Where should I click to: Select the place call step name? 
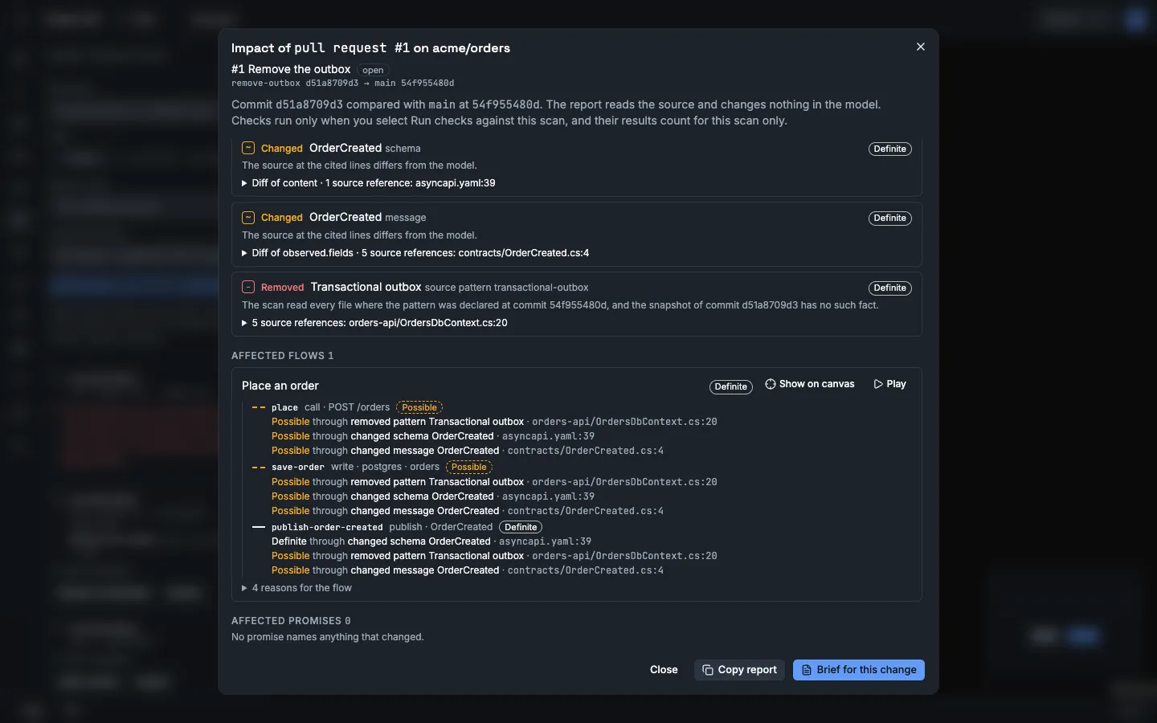click(284, 407)
